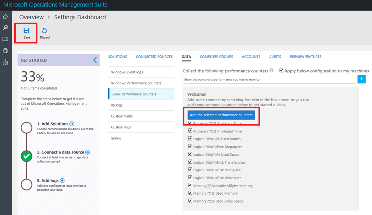Viewport: 372px width, 215px height.
Task: Uncheck Logical Disk Disk Reads/sec
Action: click(190, 170)
